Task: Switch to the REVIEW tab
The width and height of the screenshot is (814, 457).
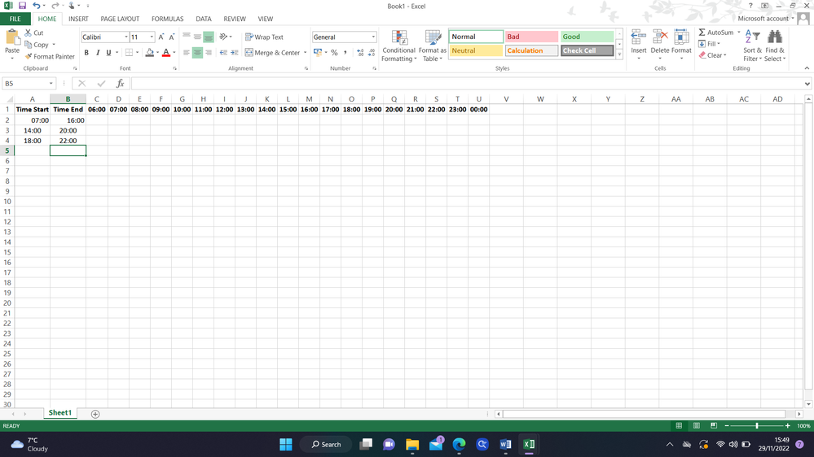Action: 235,19
